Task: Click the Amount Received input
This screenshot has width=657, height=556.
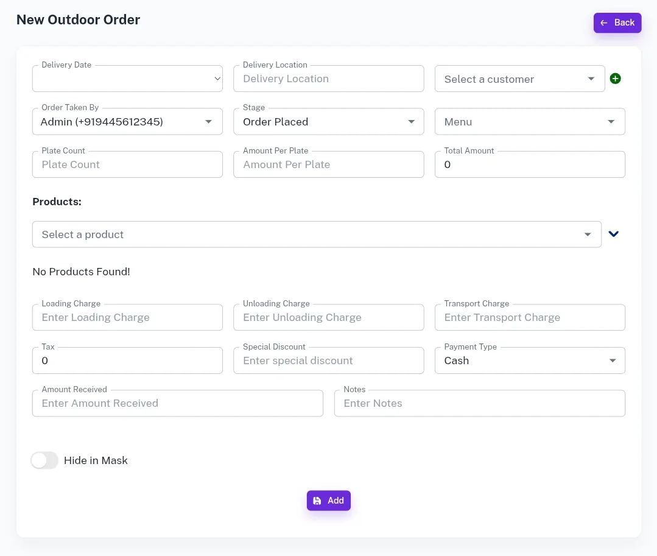Action: point(178,403)
